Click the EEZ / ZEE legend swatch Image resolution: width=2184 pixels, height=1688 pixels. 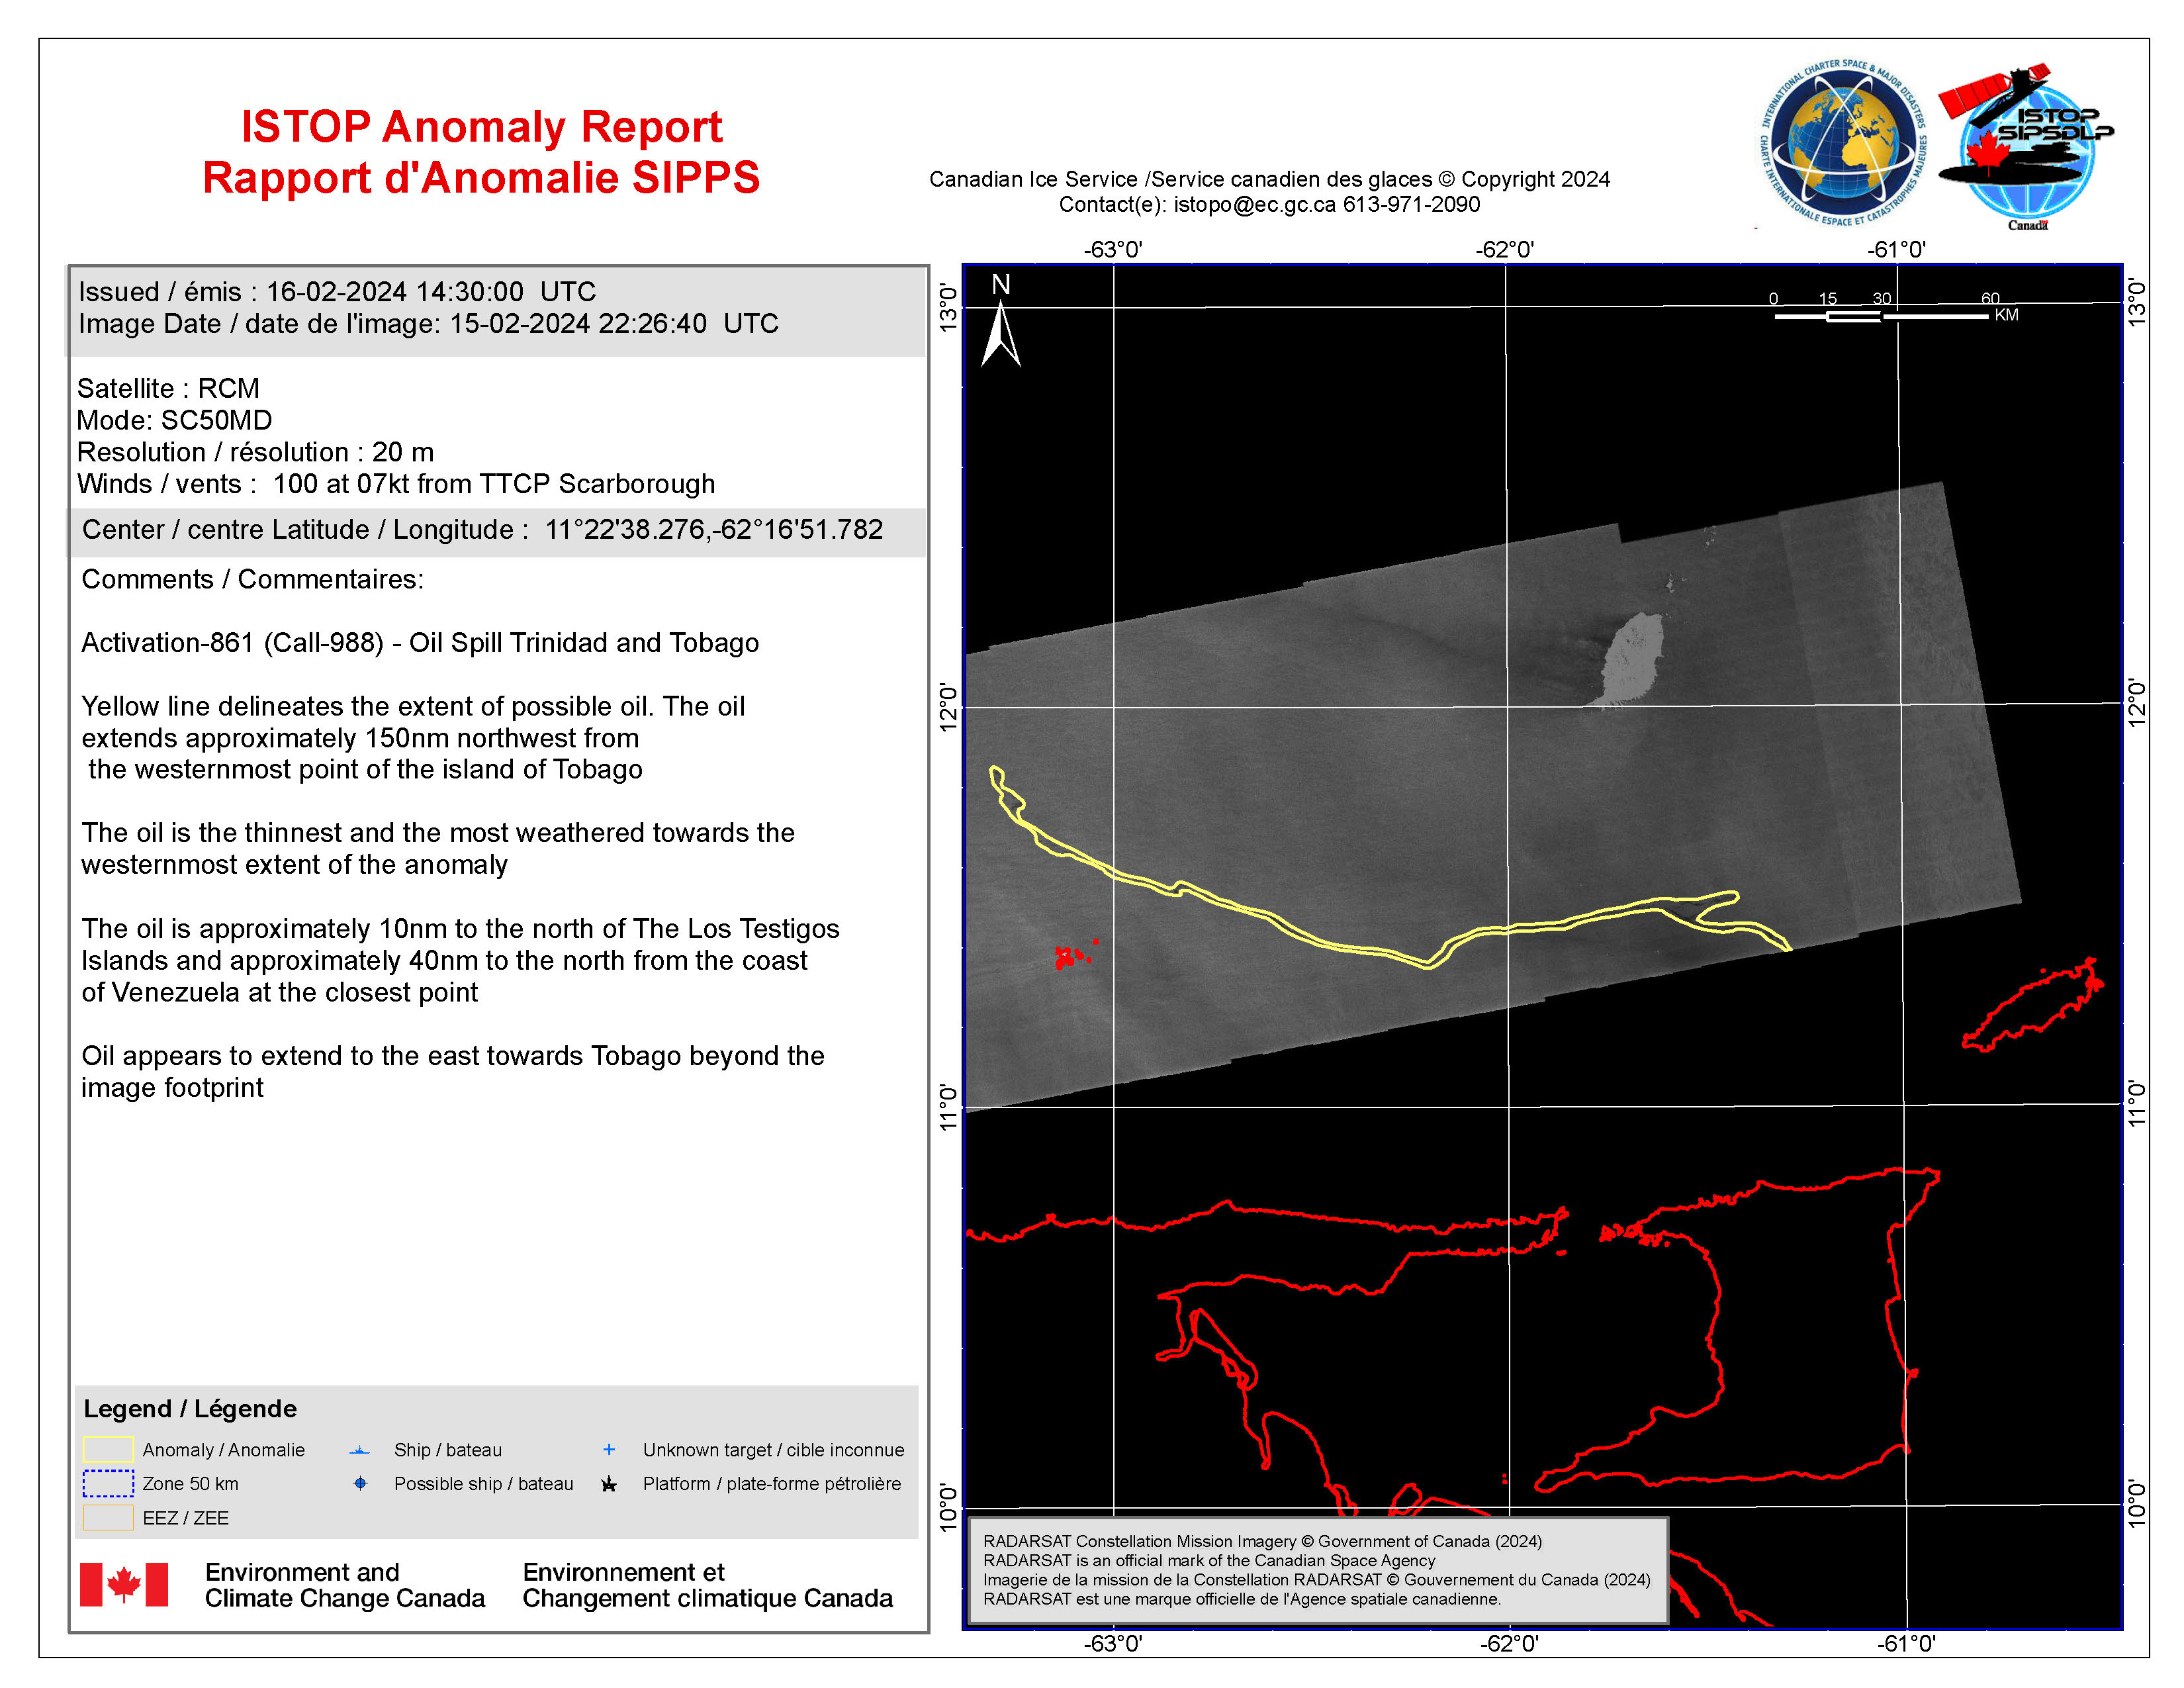(108, 1517)
